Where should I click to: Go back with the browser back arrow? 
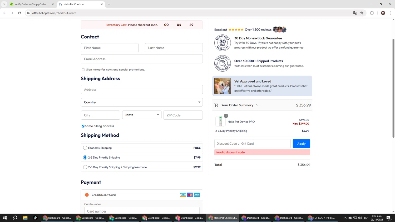pos(4,13)
